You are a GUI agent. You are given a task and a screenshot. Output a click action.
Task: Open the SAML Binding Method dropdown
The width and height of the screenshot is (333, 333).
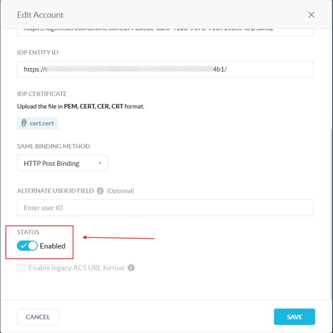(x=62, y=163)
